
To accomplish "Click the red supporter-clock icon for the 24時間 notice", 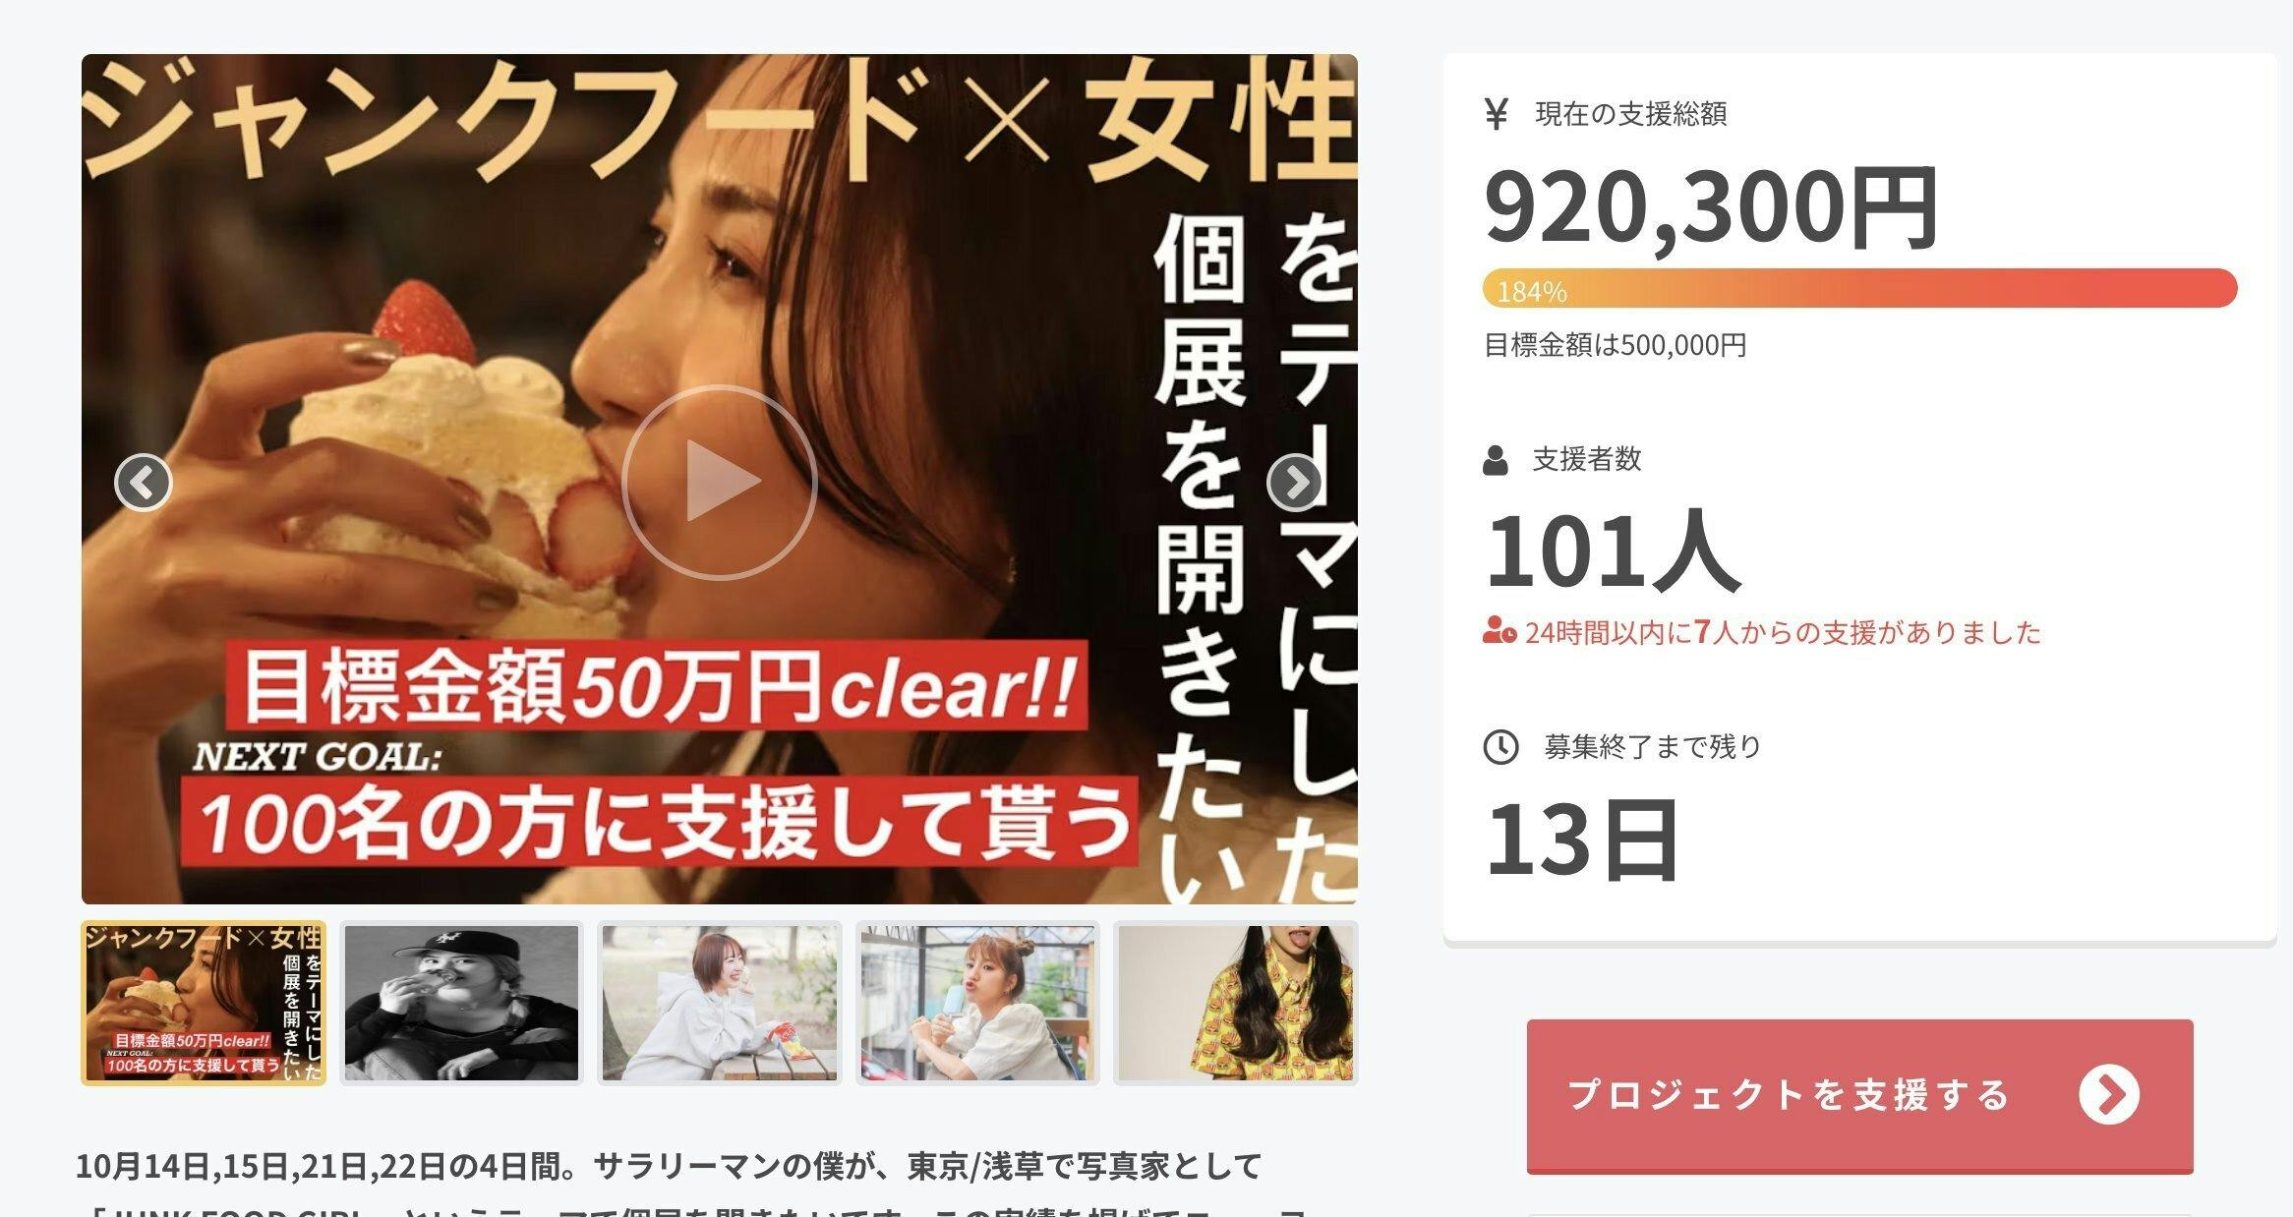I will [x=1499, y=630].
